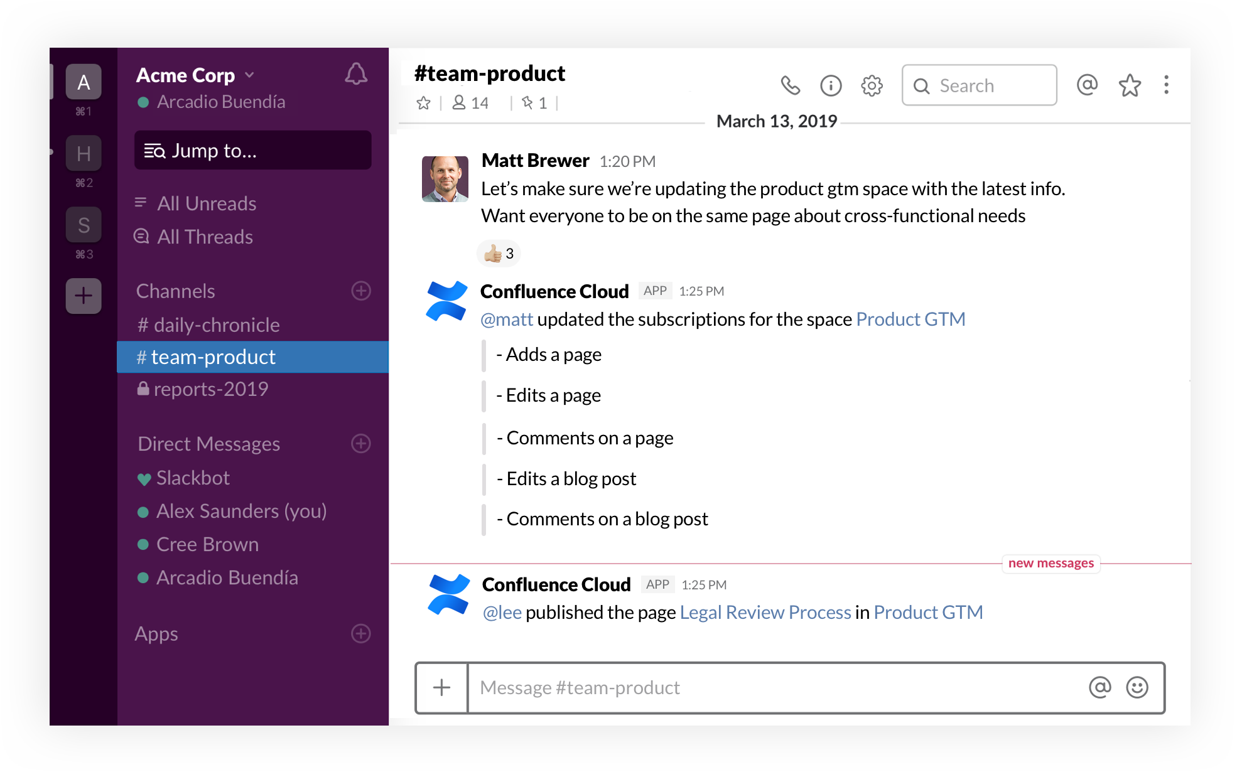
Task: View the 14 channel members
Action: coord(470,103)
